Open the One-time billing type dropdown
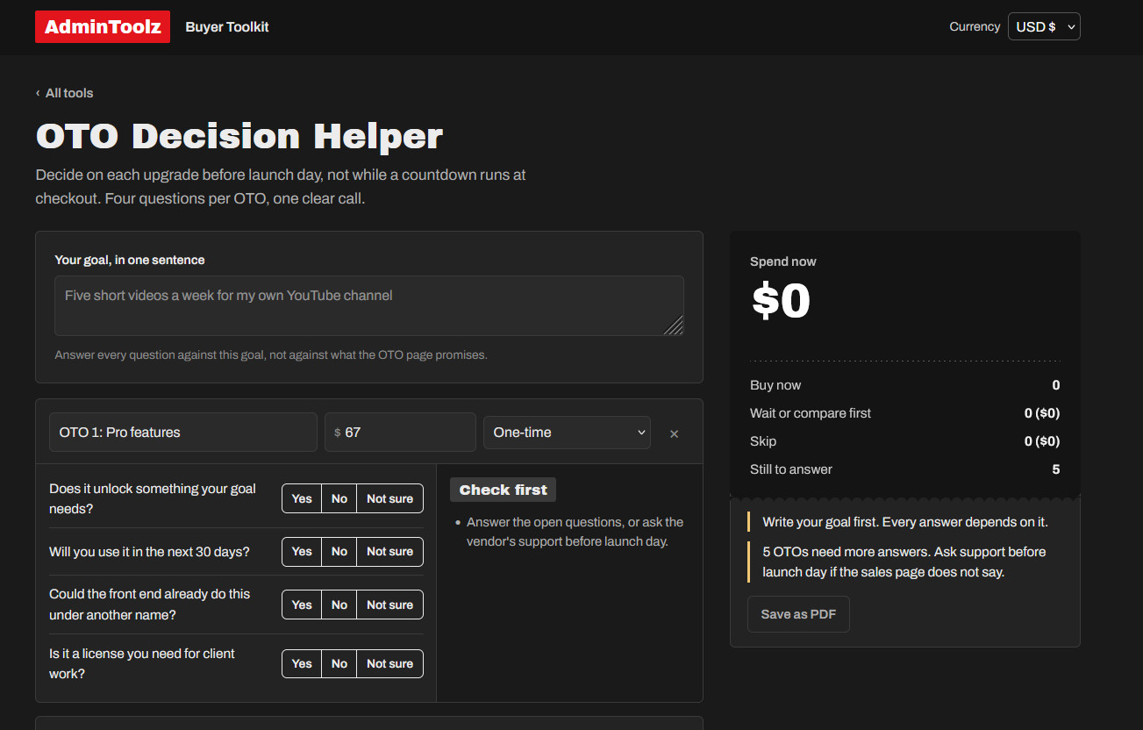1143x730 pixels. click(567, 433)
